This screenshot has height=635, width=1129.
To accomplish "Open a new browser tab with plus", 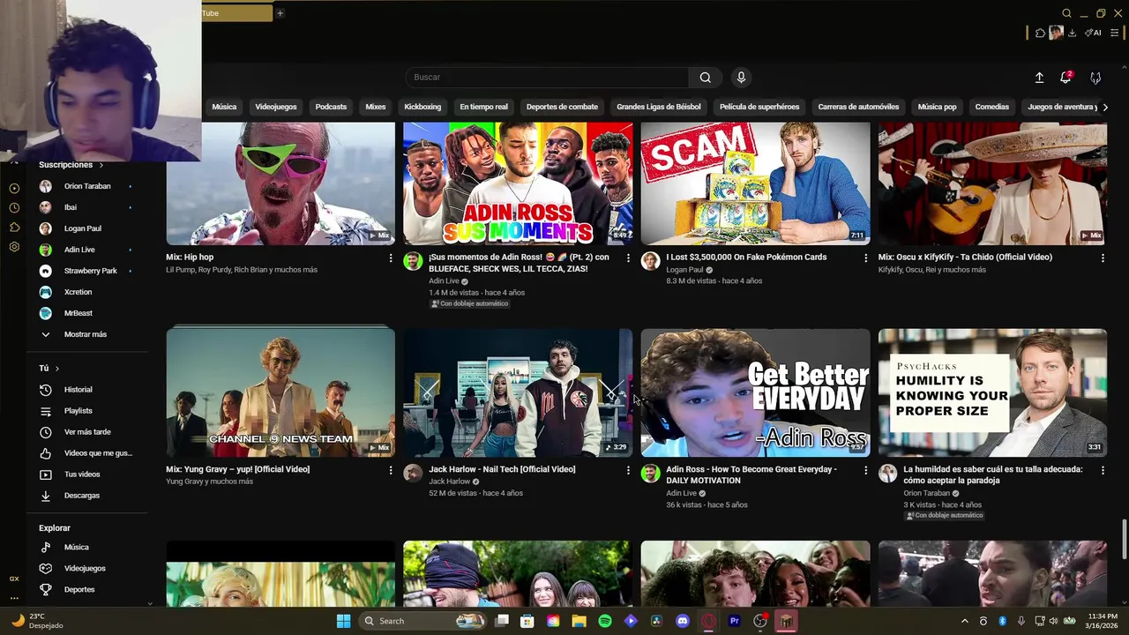I will click(280, 13).
